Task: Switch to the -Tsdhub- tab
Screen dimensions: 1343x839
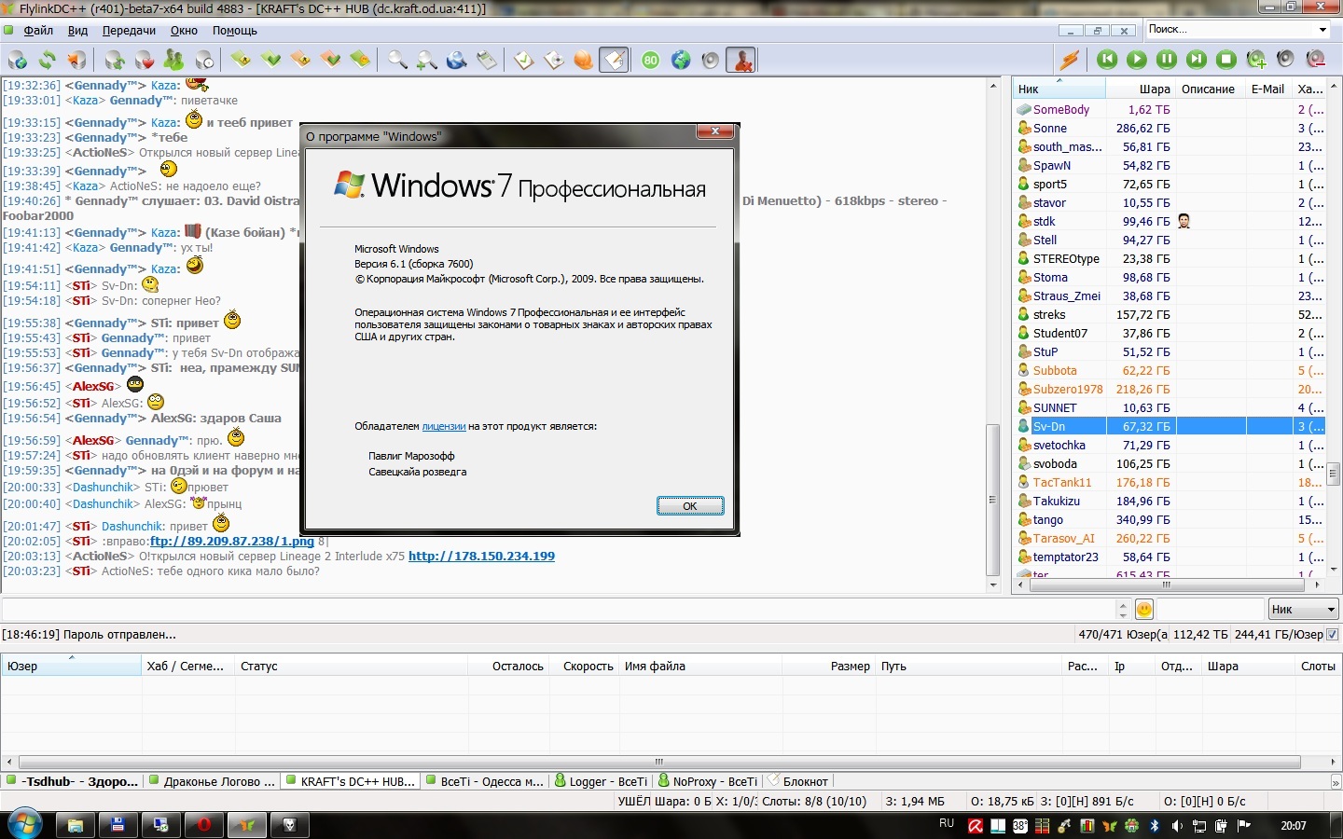Action: (73, 781)
